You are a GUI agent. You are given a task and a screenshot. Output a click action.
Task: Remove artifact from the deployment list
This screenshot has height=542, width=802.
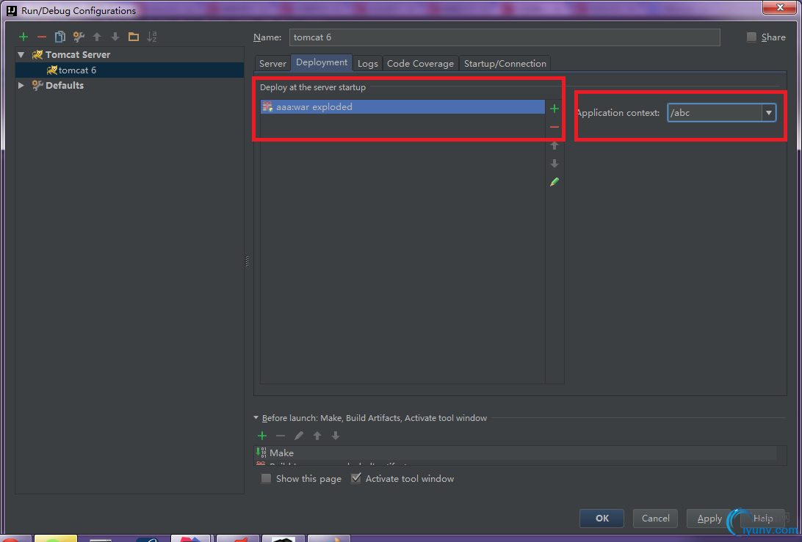click(x=554, y=127)
